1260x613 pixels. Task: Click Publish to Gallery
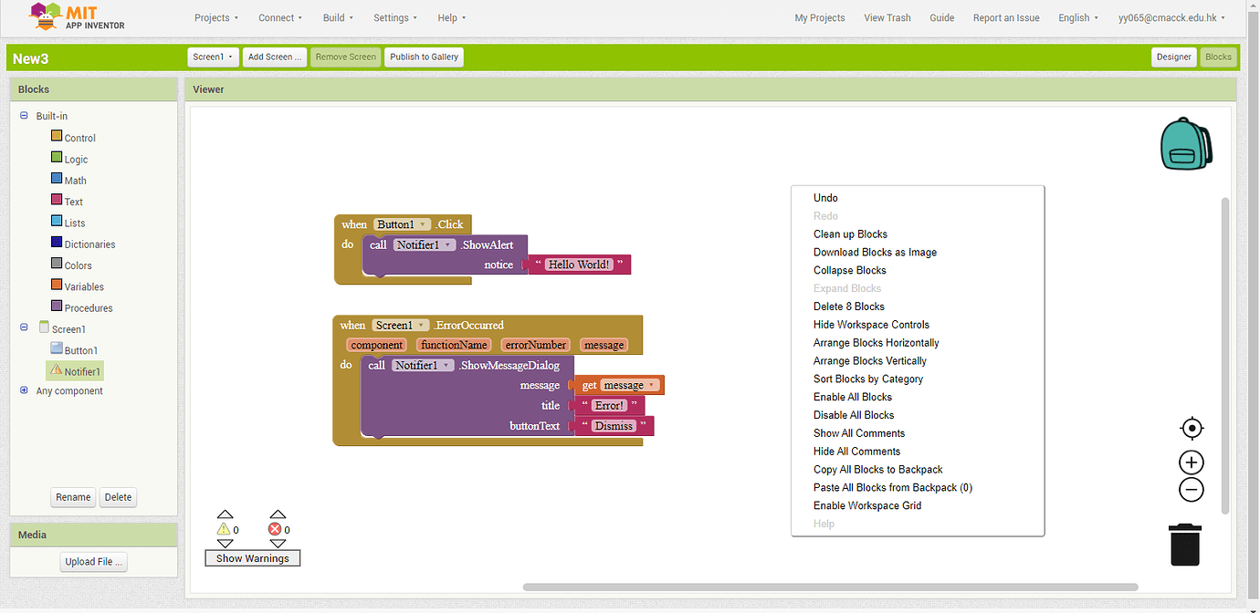(x=424, y=56)
